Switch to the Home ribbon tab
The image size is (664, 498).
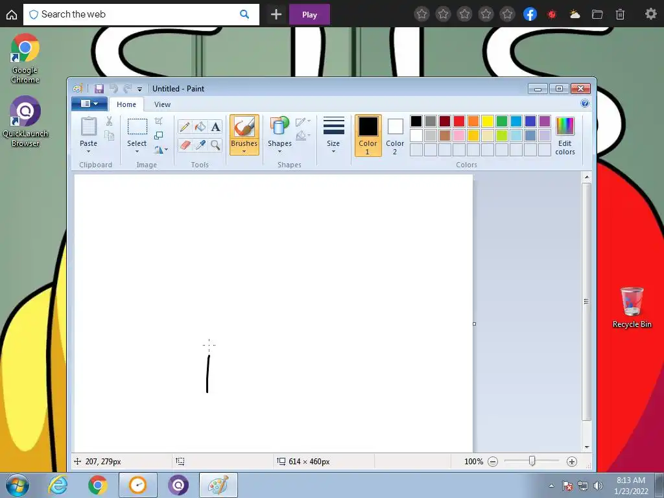tap(126, 104)
